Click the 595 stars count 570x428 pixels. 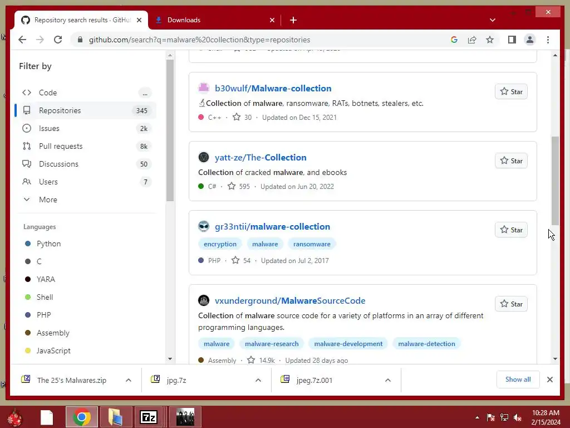pos(239,186)
